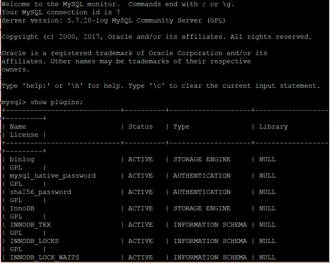The height and width of the screenshot is (263, 330).
Task: Click ACTIVE status in INNODB_TRX row
Action: 140,225
